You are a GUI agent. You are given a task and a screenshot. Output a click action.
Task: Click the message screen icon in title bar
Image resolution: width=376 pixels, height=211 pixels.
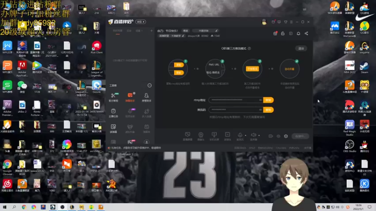click(x=279, y=22)
